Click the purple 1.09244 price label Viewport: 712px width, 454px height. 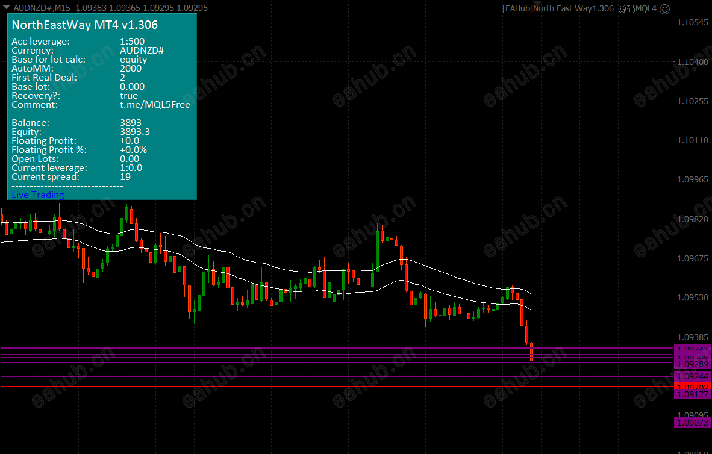click(x=693, y=376)
